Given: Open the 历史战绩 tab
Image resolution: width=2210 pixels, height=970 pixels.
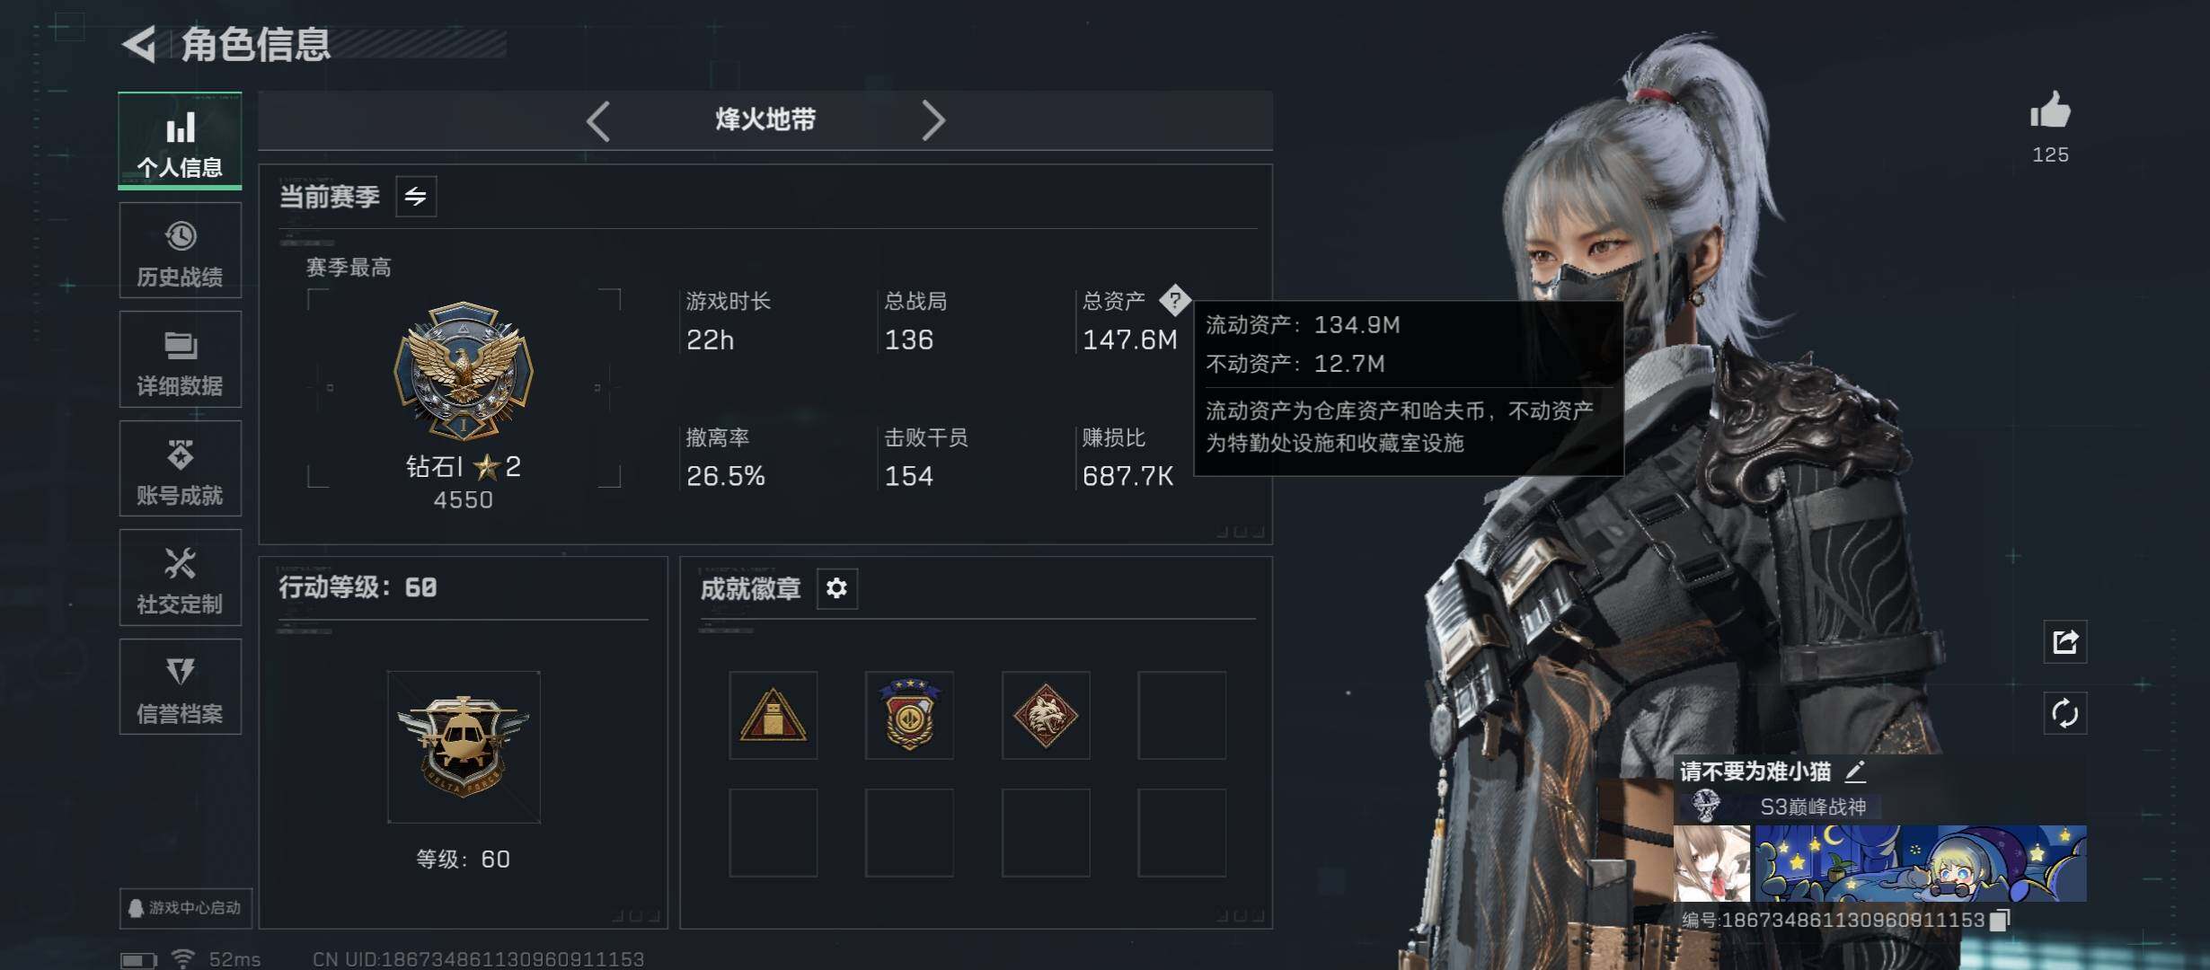Looking at the screenshot, I should click(x=180, y=251).
